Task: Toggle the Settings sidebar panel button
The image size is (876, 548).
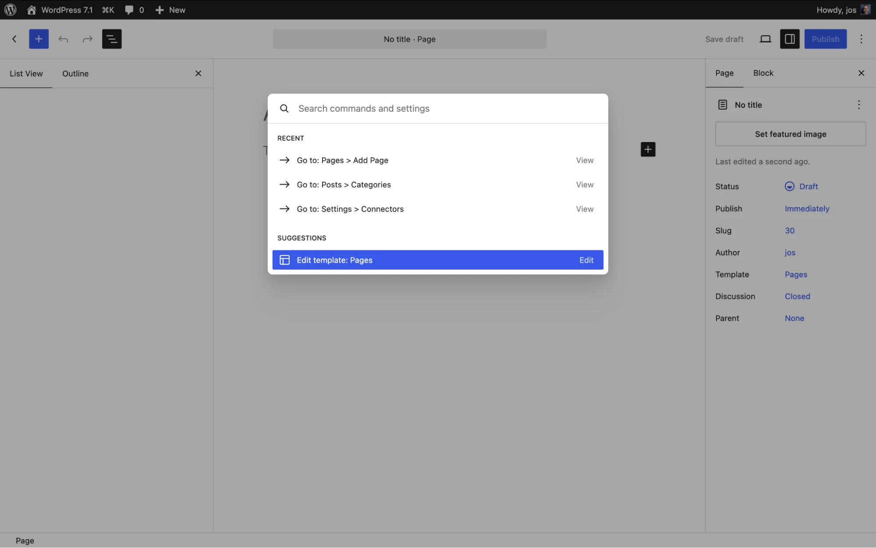Action: 790,39
